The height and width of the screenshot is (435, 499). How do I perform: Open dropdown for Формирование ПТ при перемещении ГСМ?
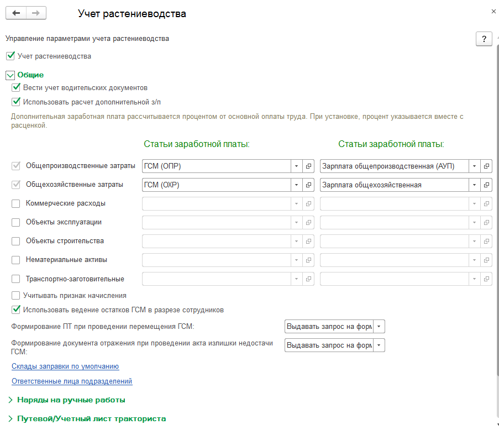379,327
